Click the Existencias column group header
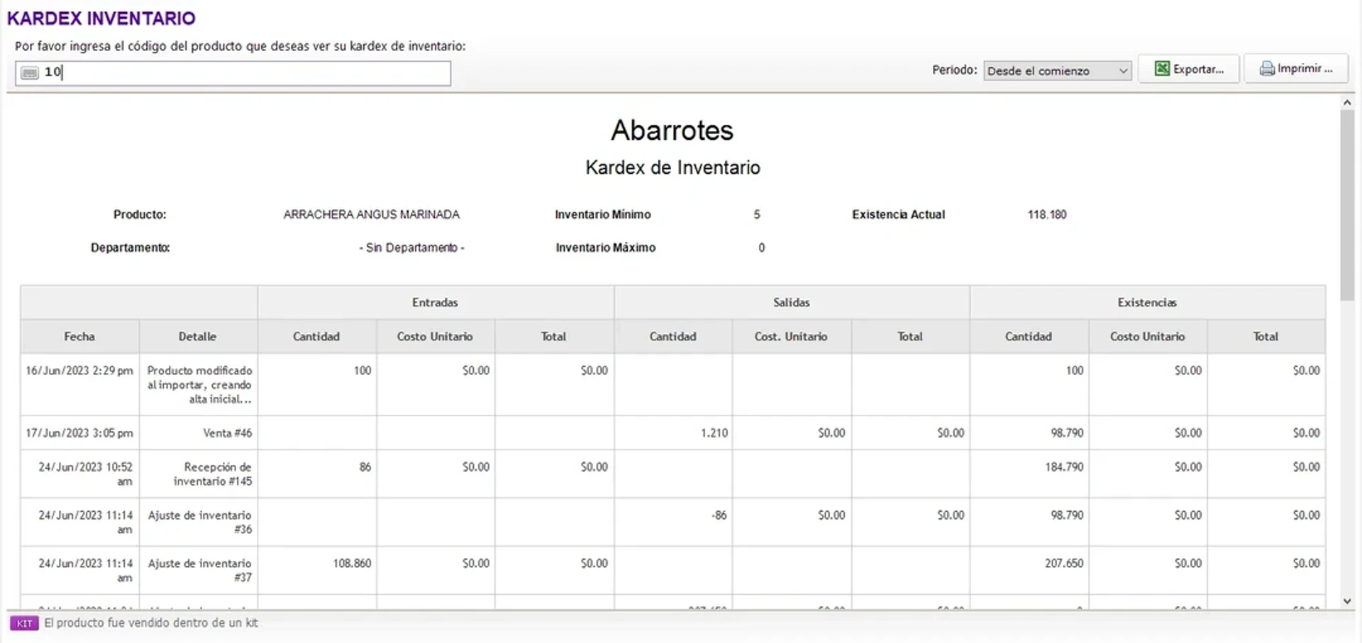The image size is (1362, 643). click(1146, 302)
